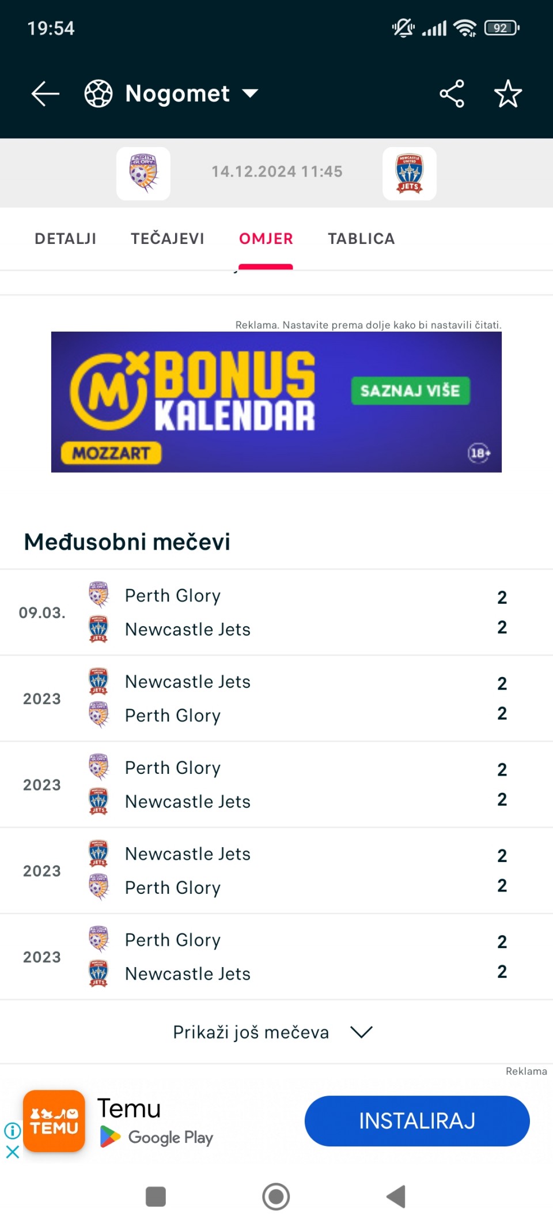Open Newcastle Jets crest in match header

pos(410,173)
